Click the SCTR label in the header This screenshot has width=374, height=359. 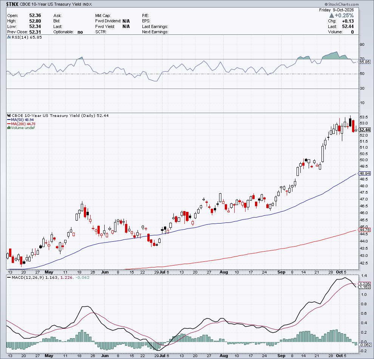(101, 32)
